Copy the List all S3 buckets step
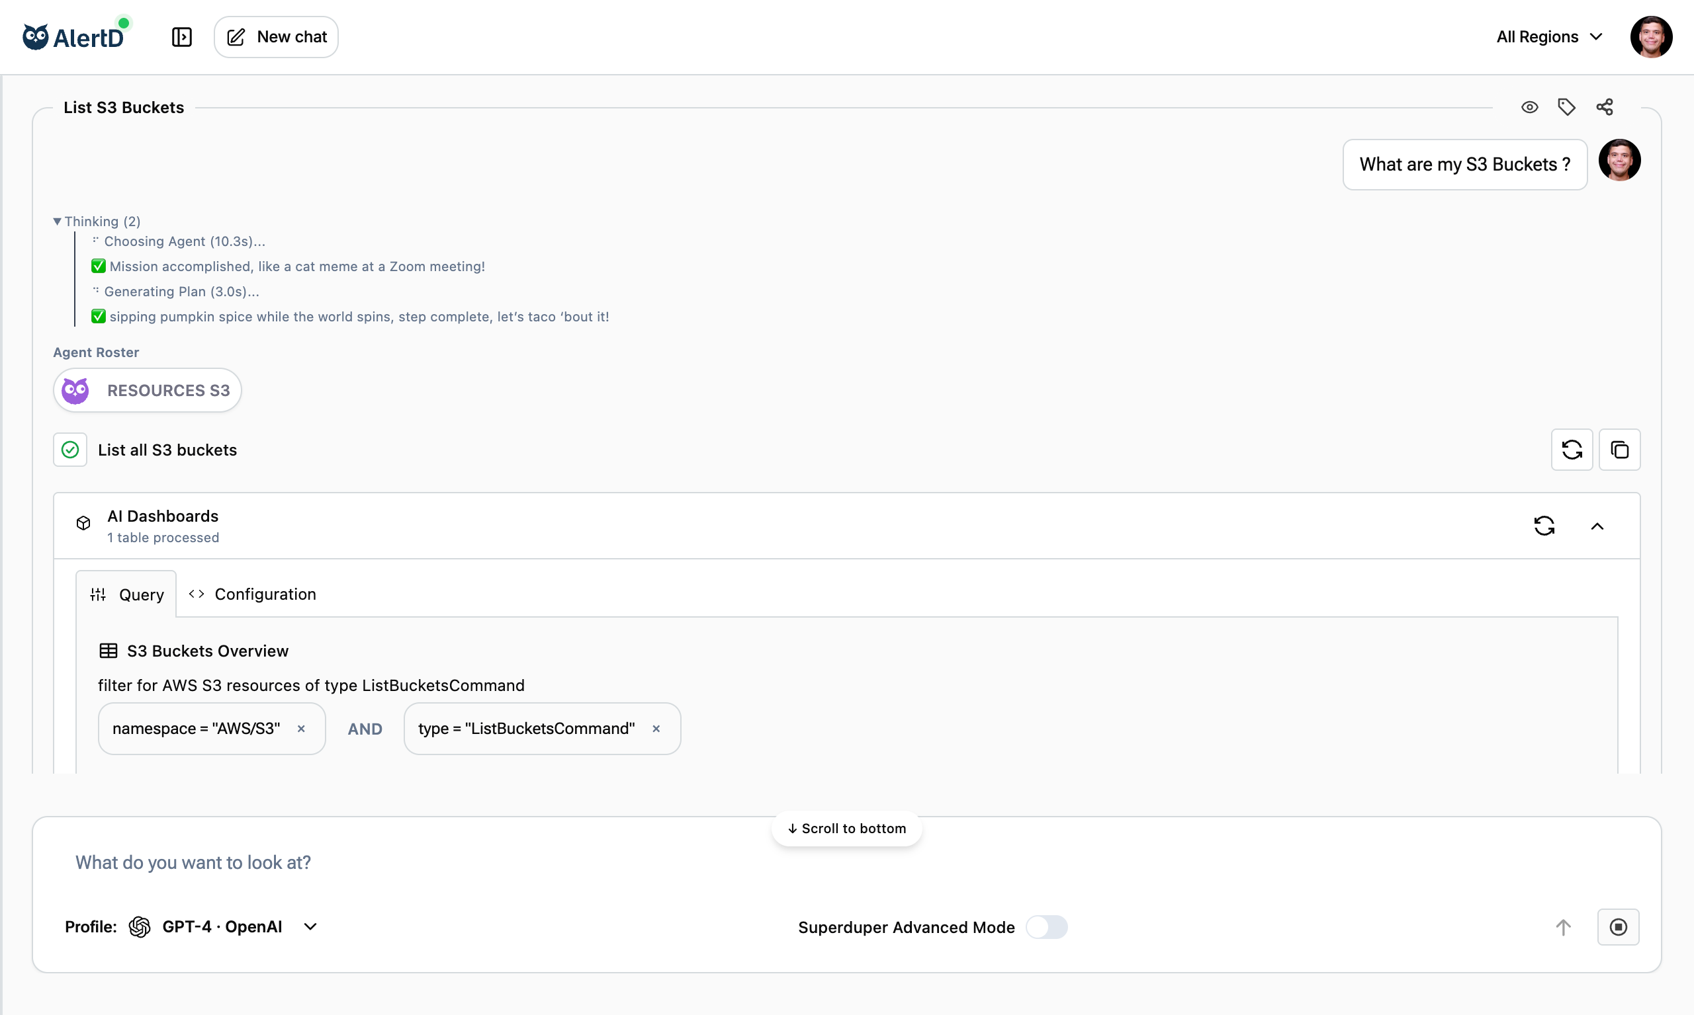1694x1015 pixels. 1619,450
